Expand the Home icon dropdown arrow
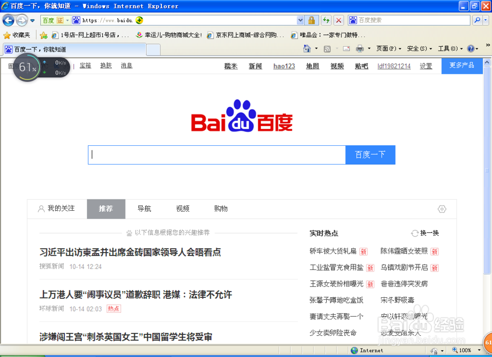Image resolution: width=492 pixels, height=357 pixels. click(x=316, y=49)
